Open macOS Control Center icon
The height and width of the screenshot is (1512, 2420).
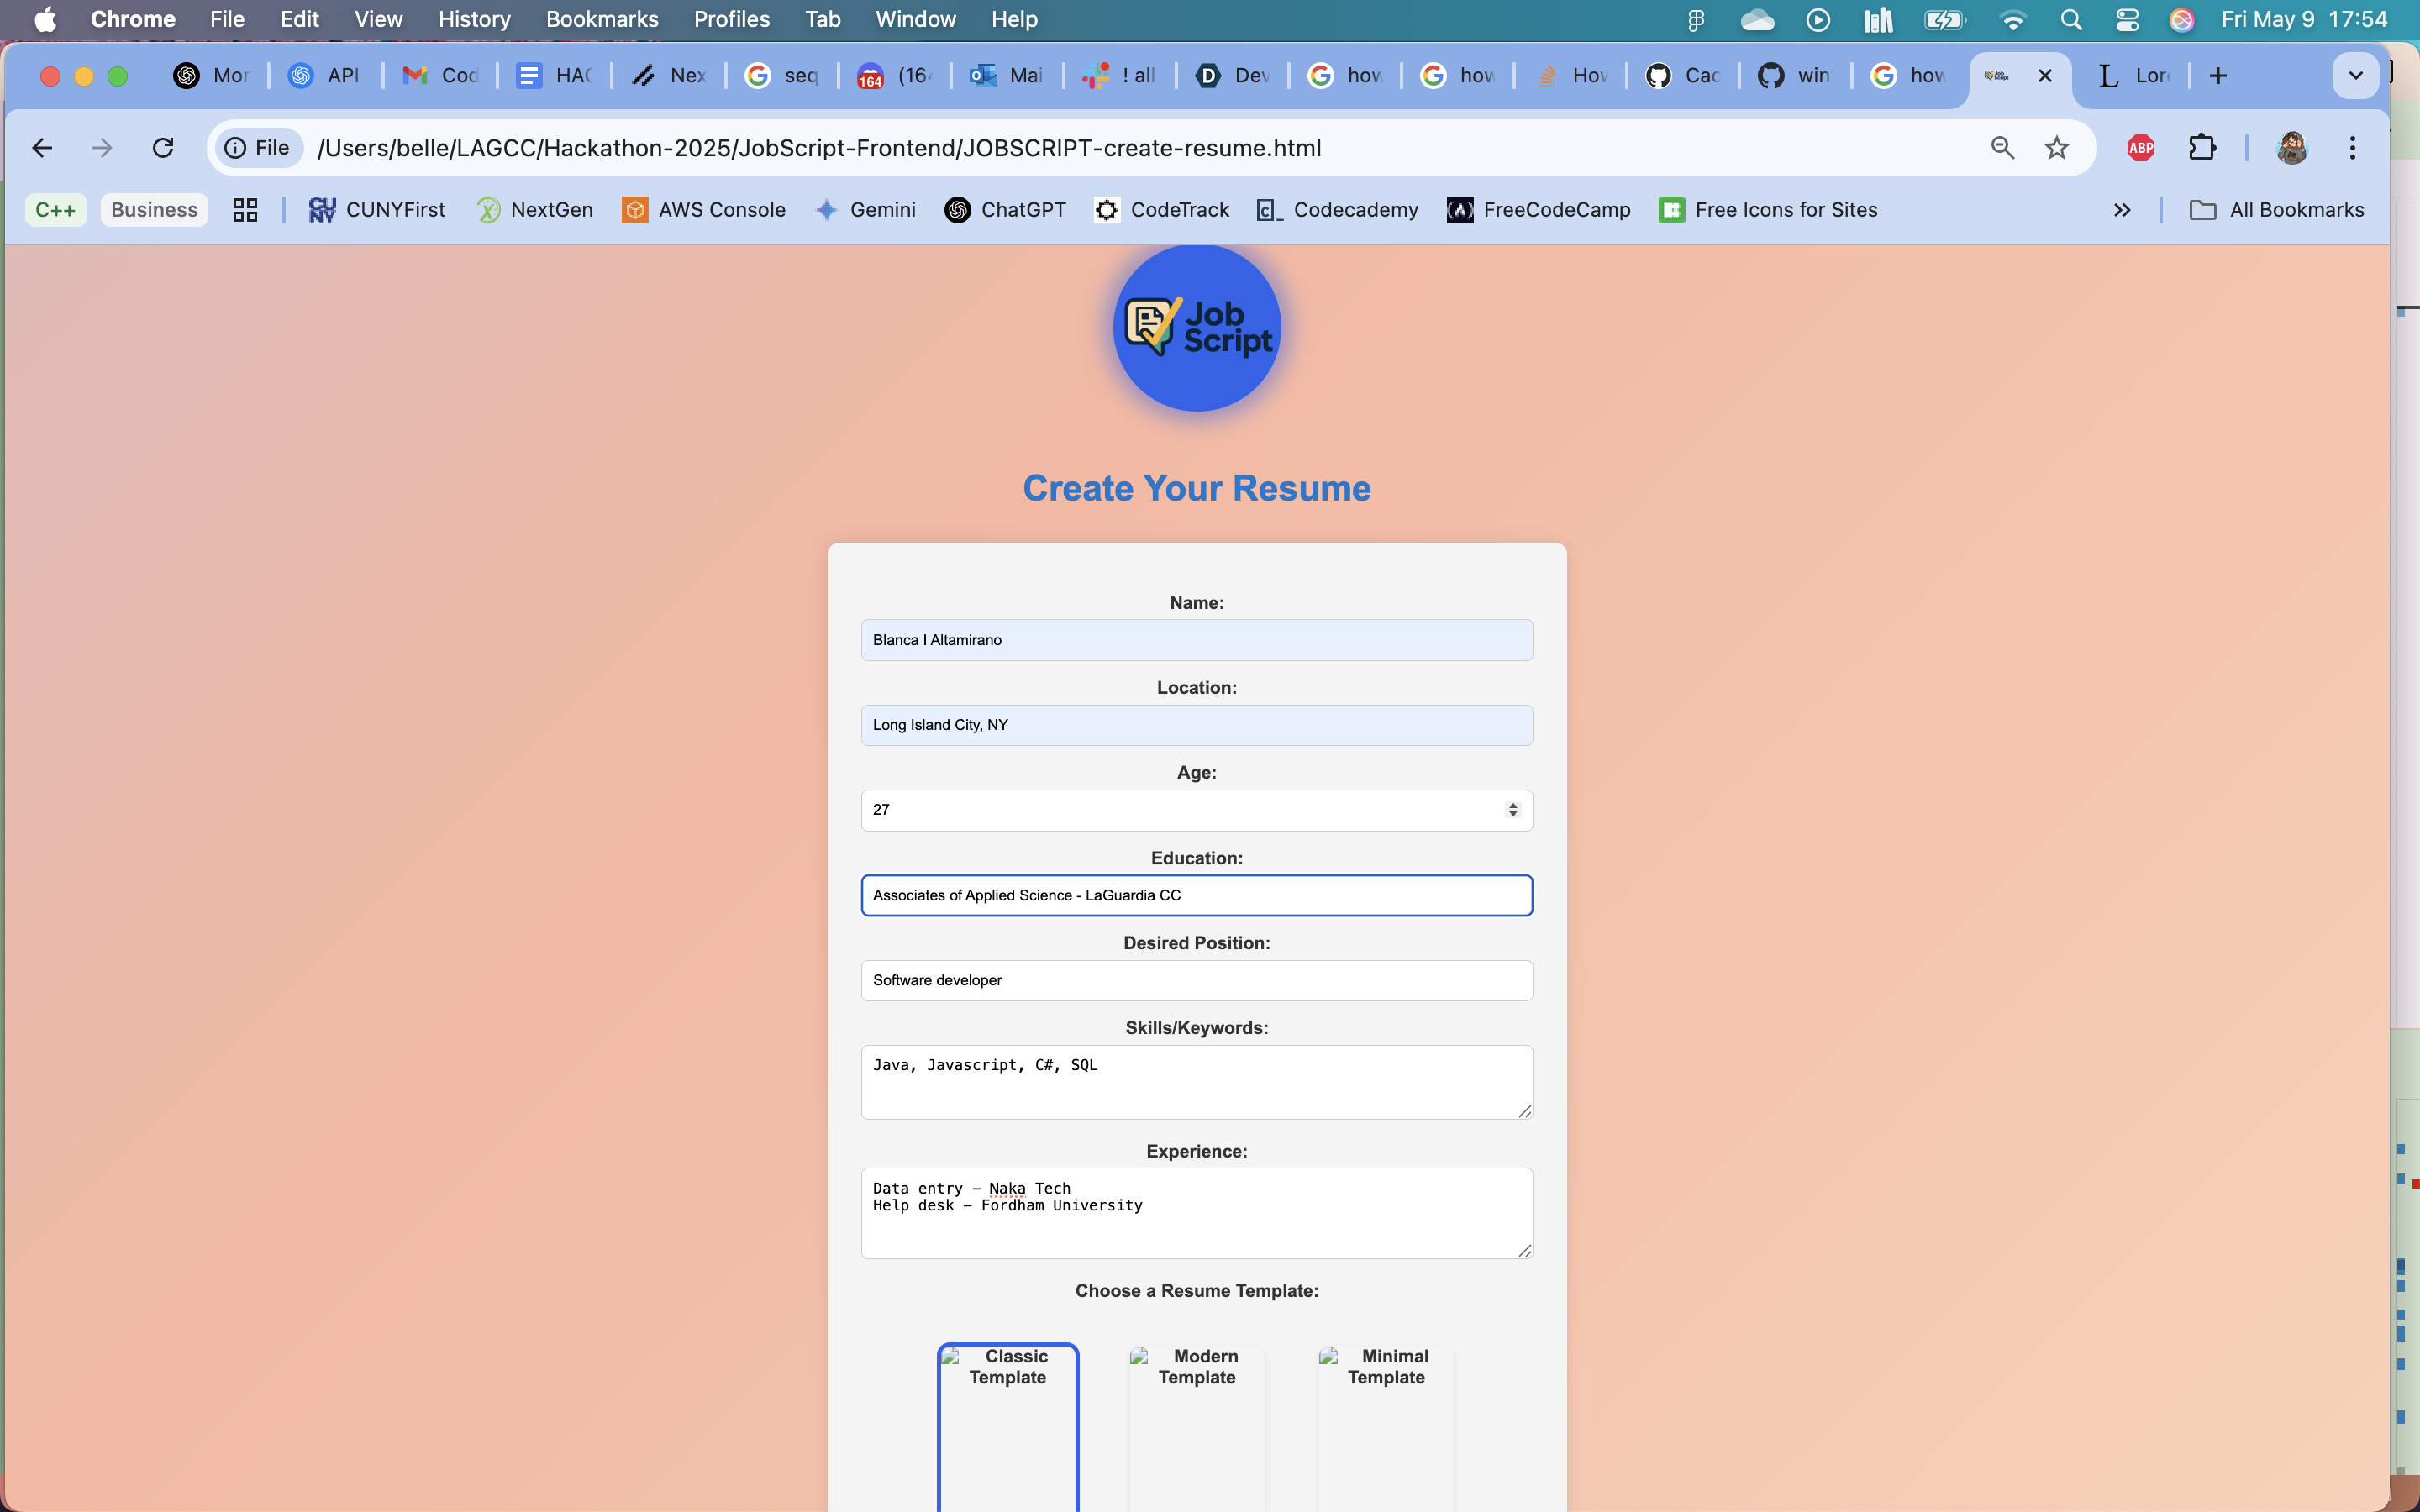tap(2127, 19)
